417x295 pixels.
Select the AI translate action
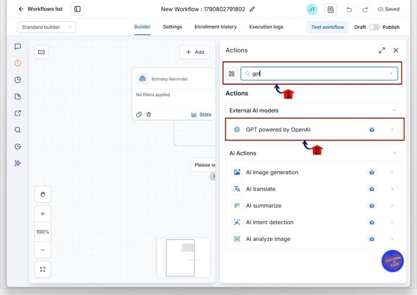pyautogui.click(x=313, y=189)
